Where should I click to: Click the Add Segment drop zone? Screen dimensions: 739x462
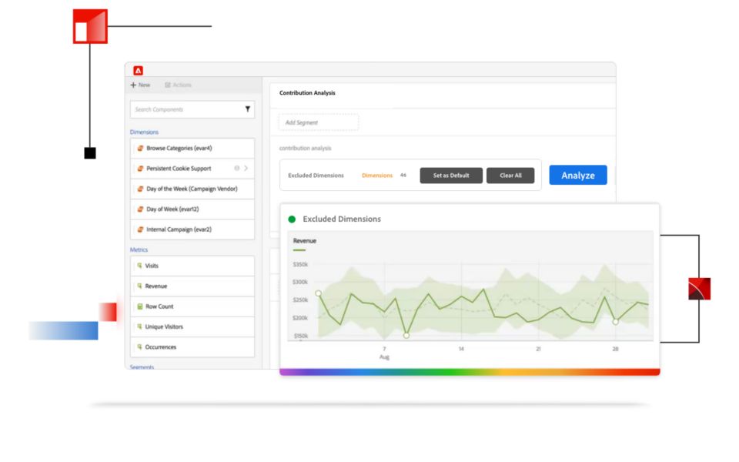pos(319,122)
